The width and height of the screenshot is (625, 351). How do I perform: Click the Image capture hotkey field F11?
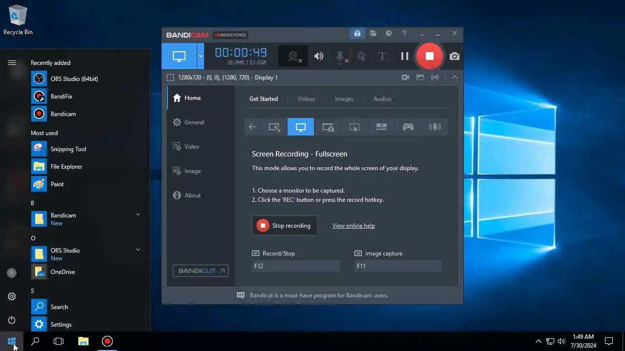click(398, 266)
